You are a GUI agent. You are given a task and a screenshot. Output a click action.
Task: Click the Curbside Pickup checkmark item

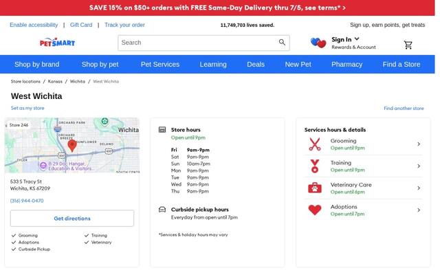click(x=31, y=249)
